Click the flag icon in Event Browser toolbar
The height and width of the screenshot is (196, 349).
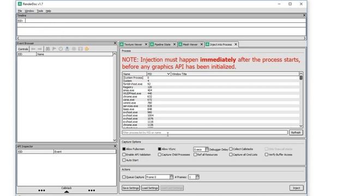click(x=54, y=49)
